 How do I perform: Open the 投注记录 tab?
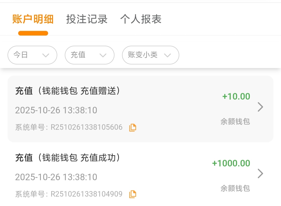pyautogui.click(x=87, y=20)
